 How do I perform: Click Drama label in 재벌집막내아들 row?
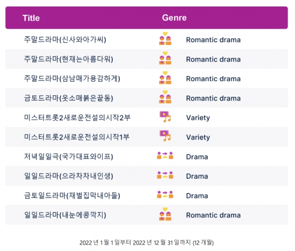pyautogui.click(x=197, y=196)
